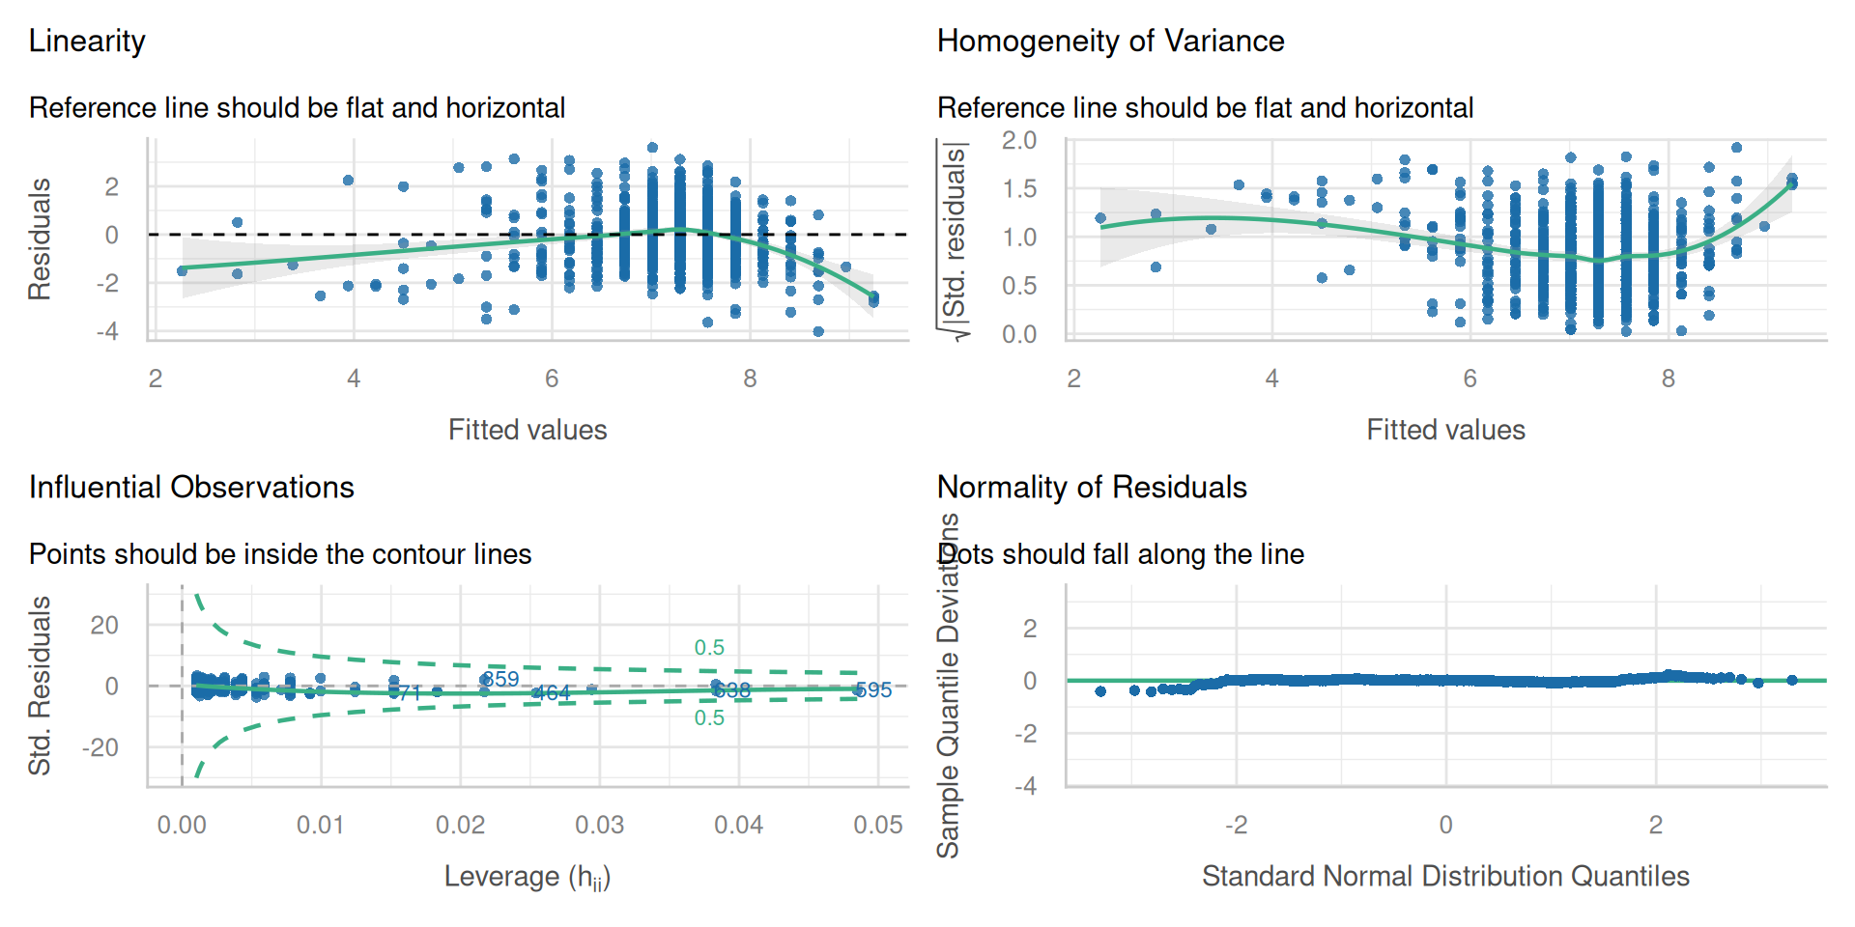This screenshot has height=927, width=1855.
Task: Click the observation label 359
Action: (x=501, y=679)
